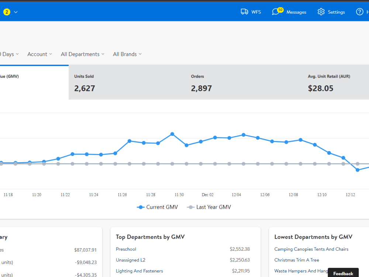This screenshot has width=369, height=277.
Task: Click the Feedback button
Action: click(343, 273)
